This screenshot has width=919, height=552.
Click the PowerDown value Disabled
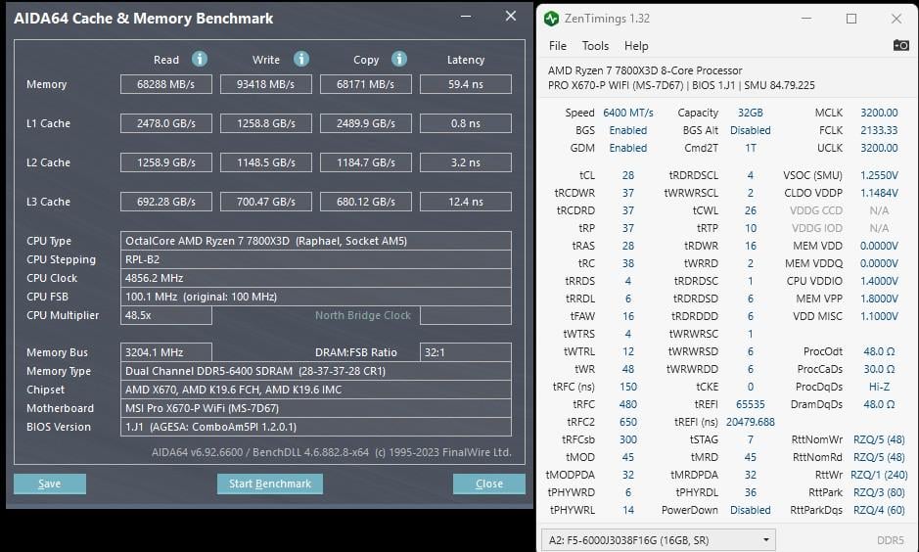(x=751, y=510)
